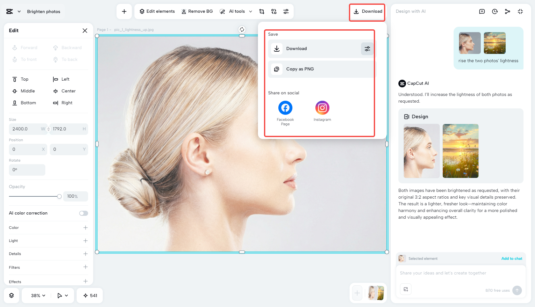535x307 pixels.
Task: Attach an image to the chat
Action: point(406,289)
